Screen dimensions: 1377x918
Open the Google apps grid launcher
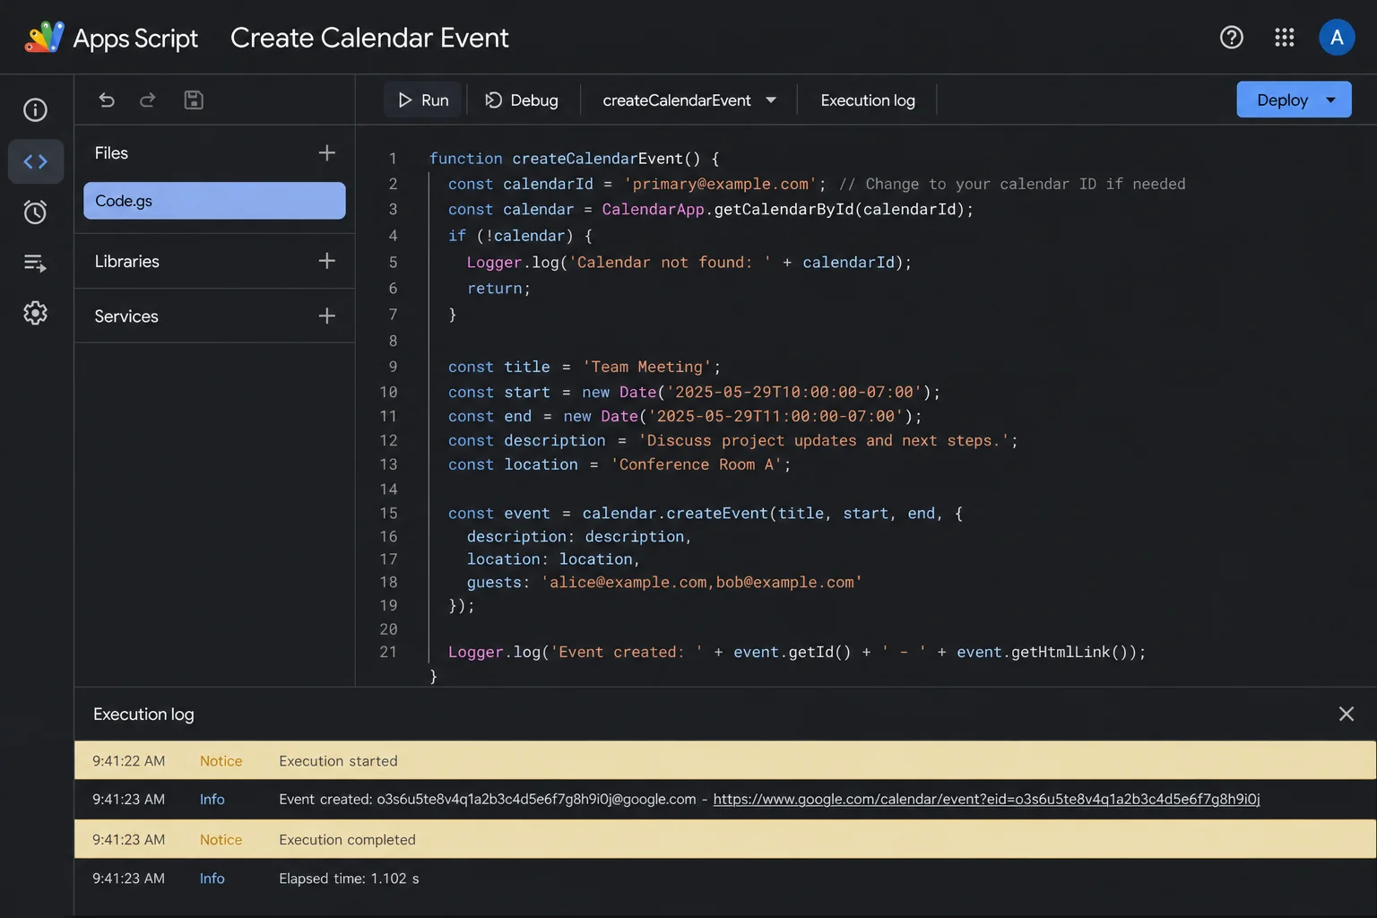coord(1285,37)
